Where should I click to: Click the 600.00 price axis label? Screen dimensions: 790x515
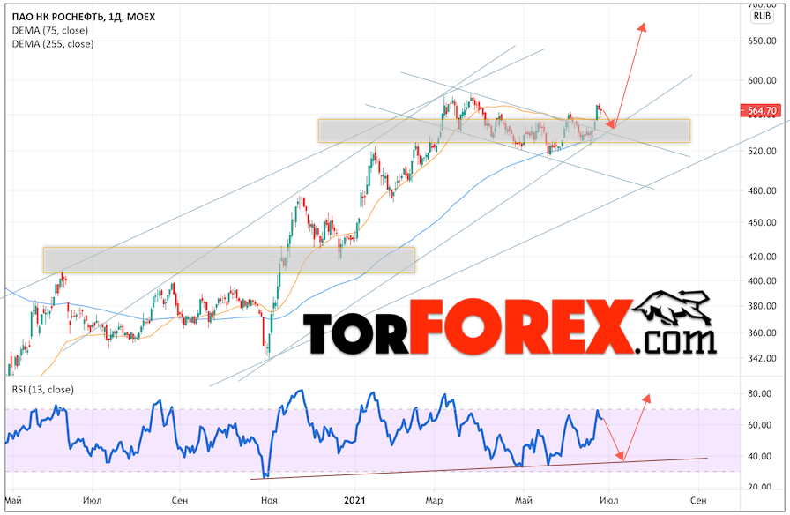762,80
